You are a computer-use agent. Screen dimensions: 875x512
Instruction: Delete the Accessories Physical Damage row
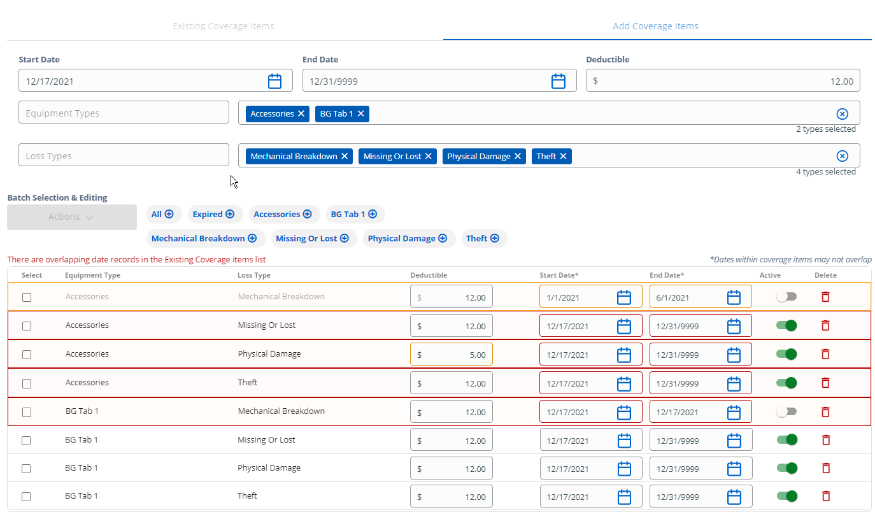(x=825, y=354)
